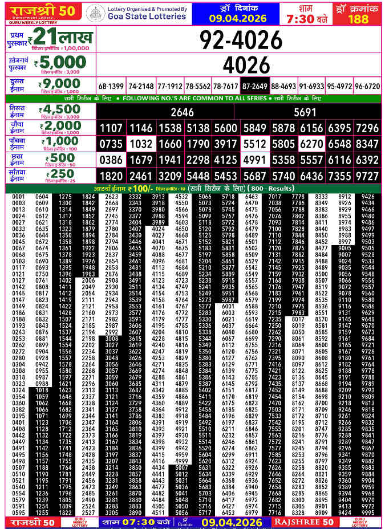Click sixth prize number 4991
This screenshot has height=529, width=385.
[x=255, y=160]
